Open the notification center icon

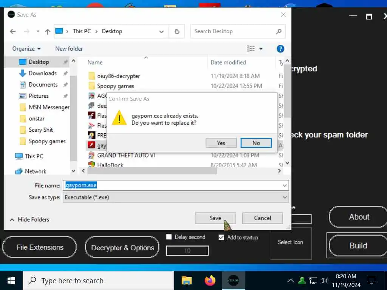(371, 281)
